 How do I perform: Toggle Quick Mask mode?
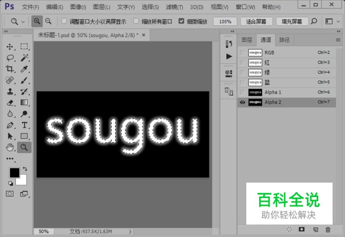[x=9, y=194]
